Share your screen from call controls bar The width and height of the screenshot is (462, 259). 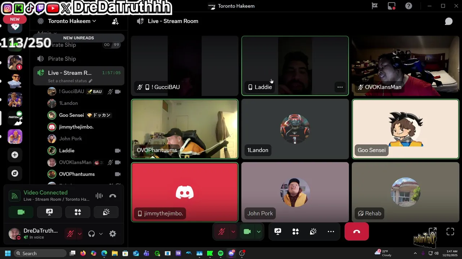pyautogui.click(x=278, y=232)
